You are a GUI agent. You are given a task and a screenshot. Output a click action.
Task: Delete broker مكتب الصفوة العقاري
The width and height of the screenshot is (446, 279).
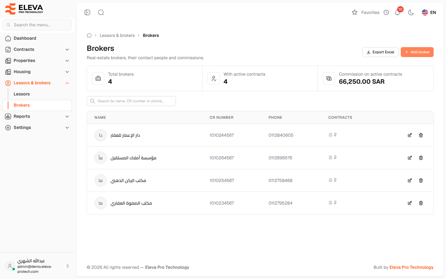pyautogui.click(x=421, y=203)
